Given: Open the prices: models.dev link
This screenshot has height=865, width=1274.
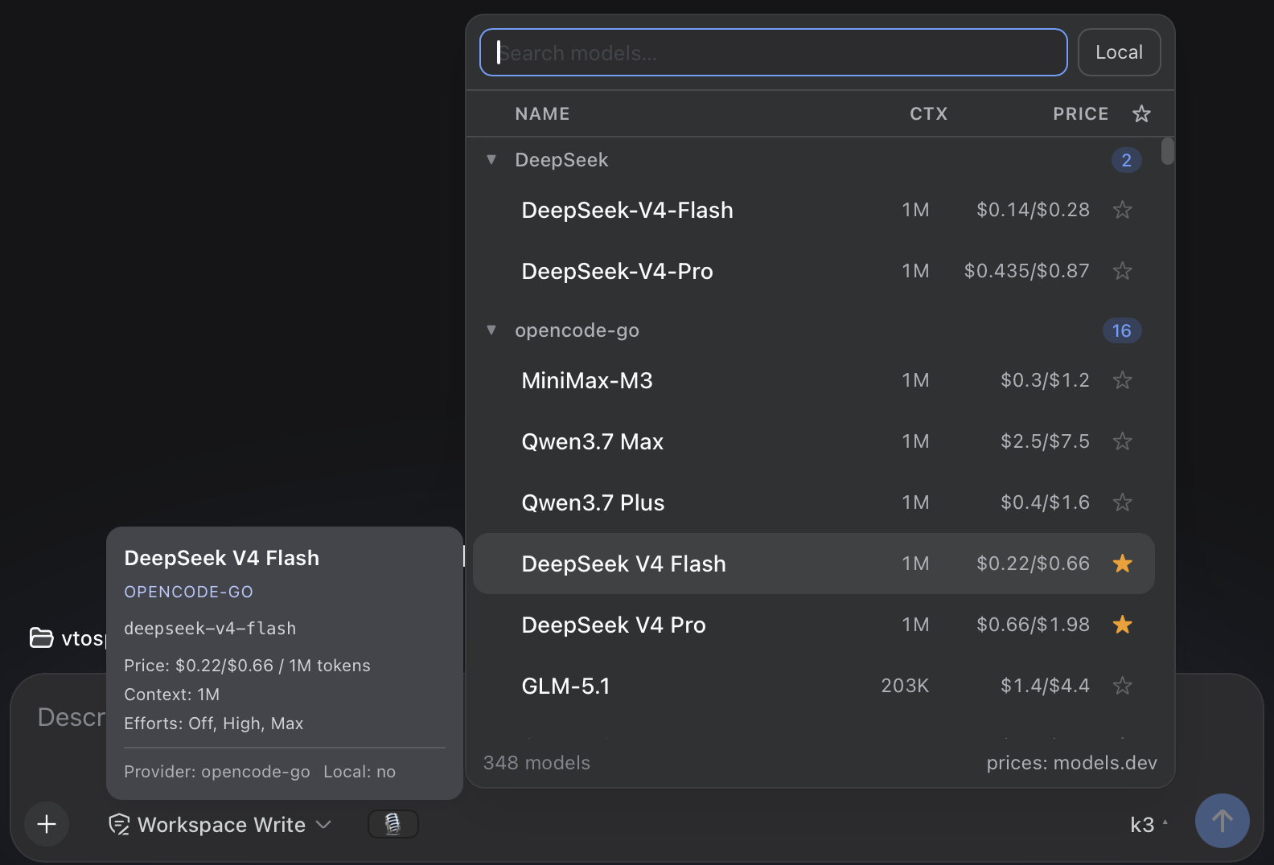Looking at the screenshot, I should click(x=1071, y=763).
